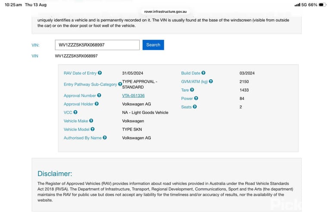This screenshot has height=217, width=331.
Task: Focus the VIN input field
Action: [x=97, y=45]
